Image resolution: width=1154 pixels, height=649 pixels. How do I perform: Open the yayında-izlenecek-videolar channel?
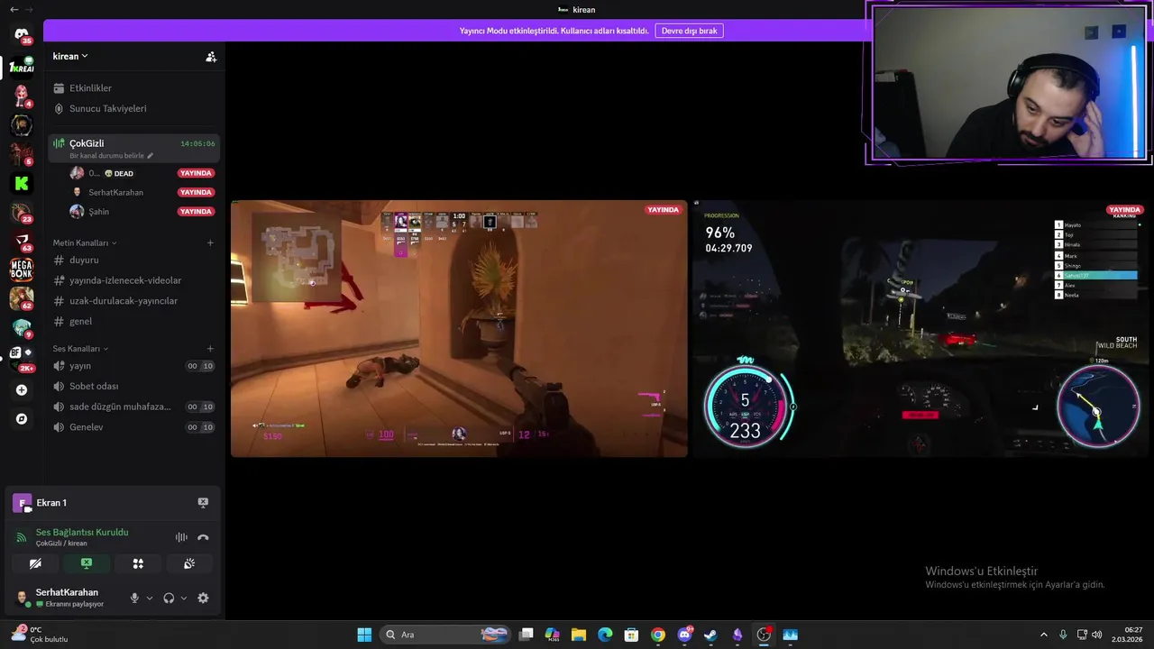tap(133, 280)
